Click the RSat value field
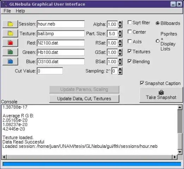 point(112,43)
